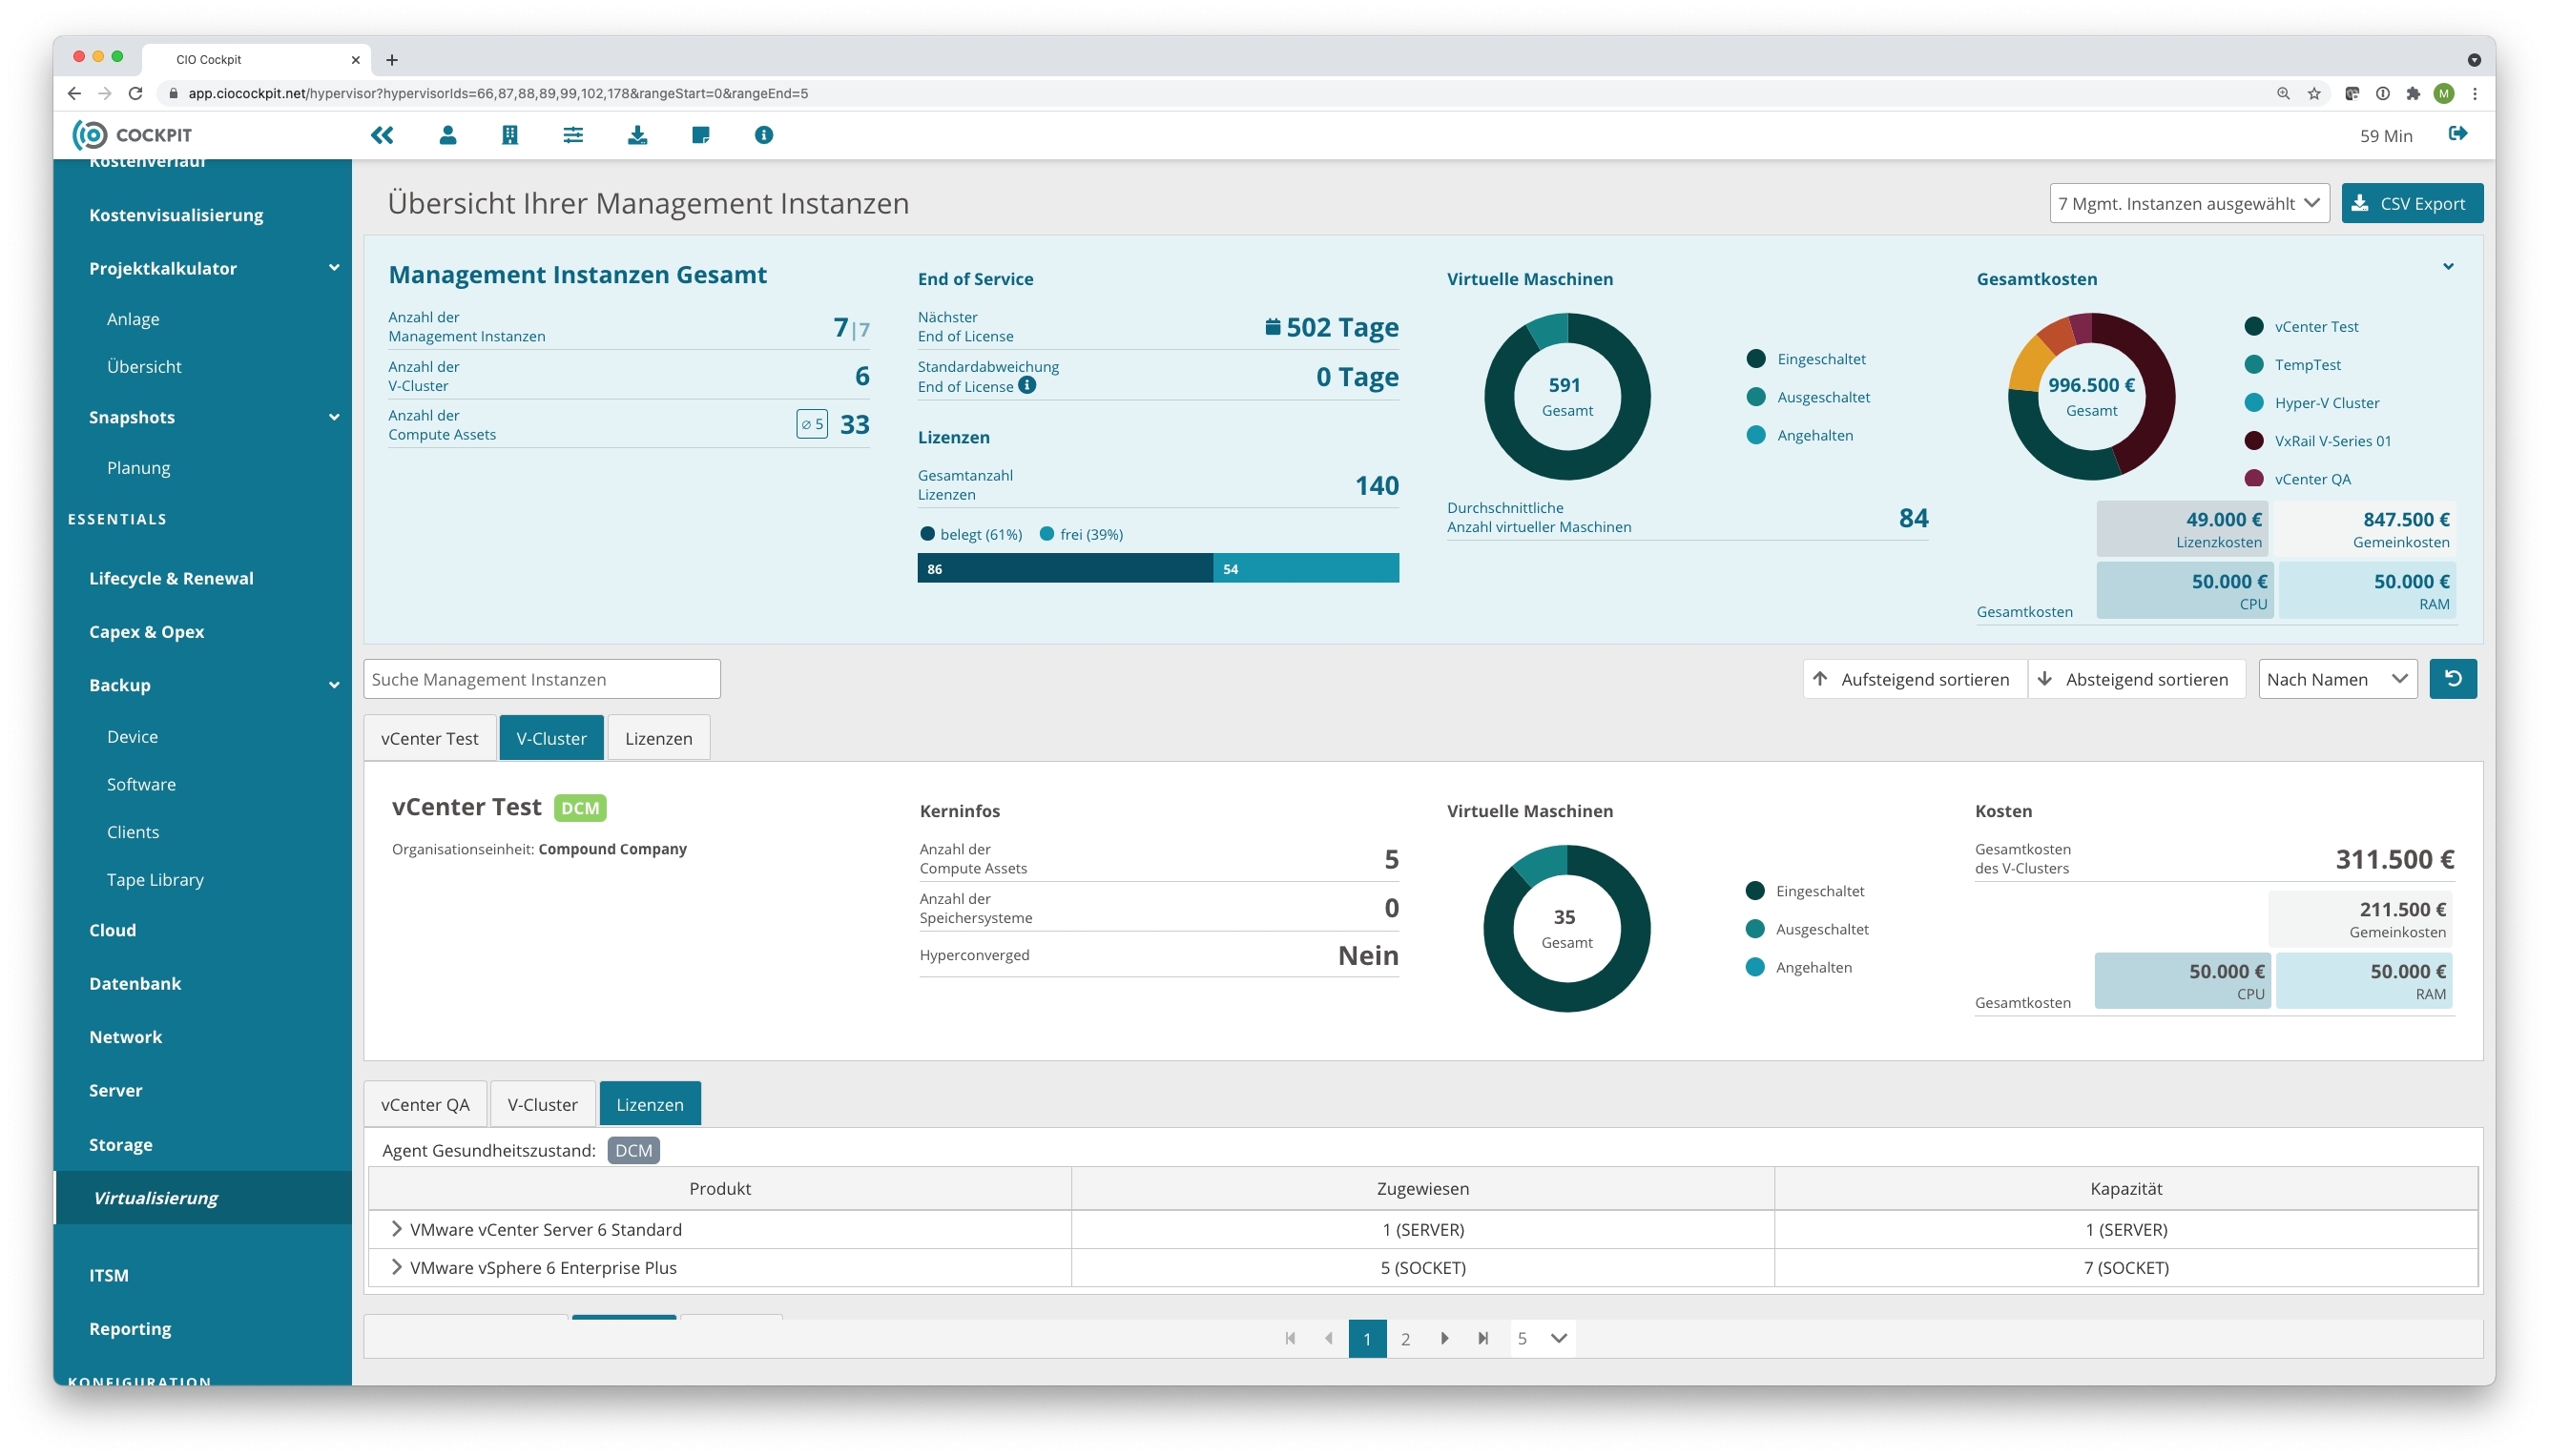Collapse sidebar with double-chevron icon
This screenshot has height=1456, width=2549.
click(382, 135)
